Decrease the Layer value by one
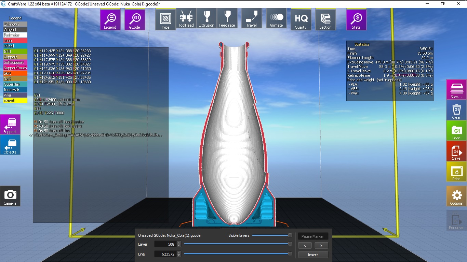This screenshot has width=467, height=262. click(178, 246)
